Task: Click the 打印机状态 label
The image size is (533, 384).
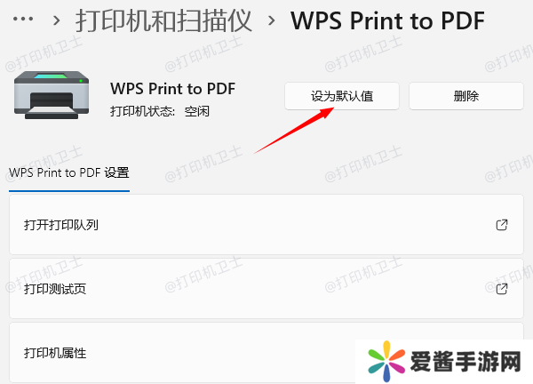Action: (x=143, y=112)
